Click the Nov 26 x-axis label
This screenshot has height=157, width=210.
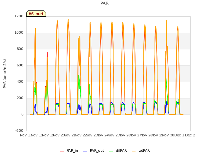tap(124, 135)
